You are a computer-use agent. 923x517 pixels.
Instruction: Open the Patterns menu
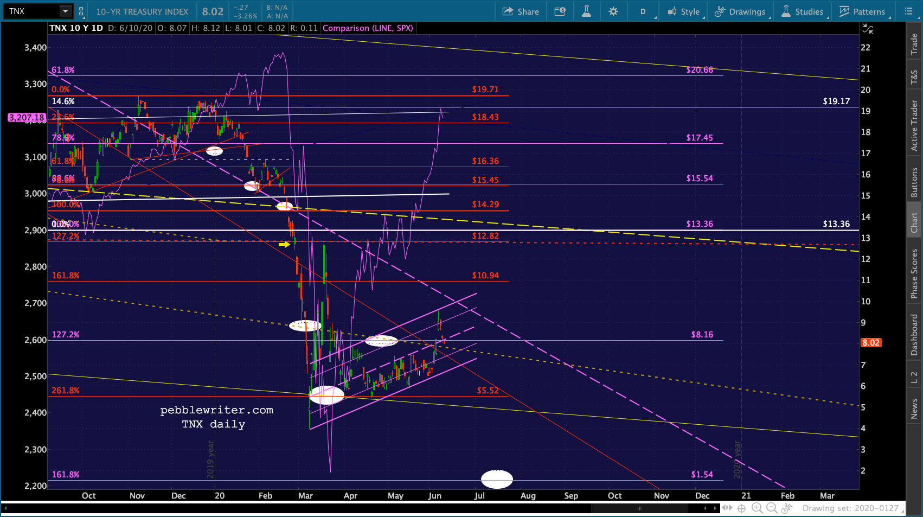(x=862, y=11)
